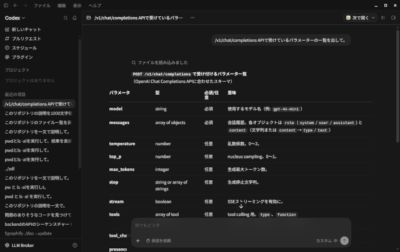Click the 必須/任意 column header
The height and width of the screenshot is (252, 400).
211,95
